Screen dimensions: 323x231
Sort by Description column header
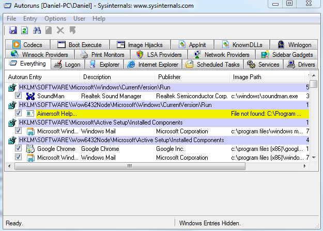(x=117, y=77)
